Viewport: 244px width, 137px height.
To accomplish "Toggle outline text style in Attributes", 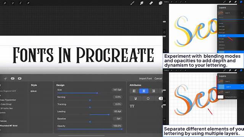I will click(148, 98).
